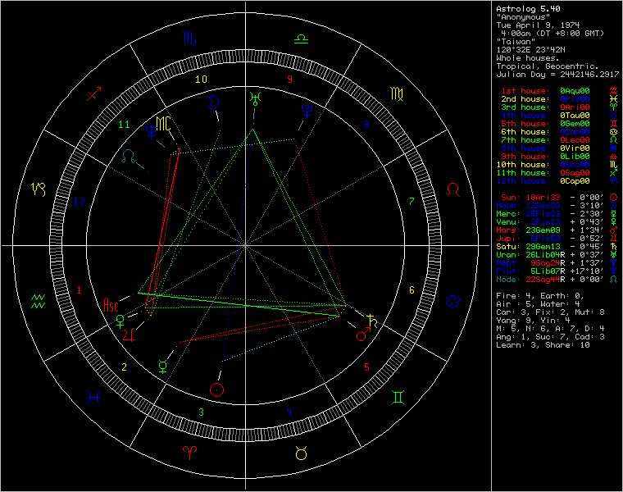Select the red Jupiter glyph below Asc

point(128,334)
